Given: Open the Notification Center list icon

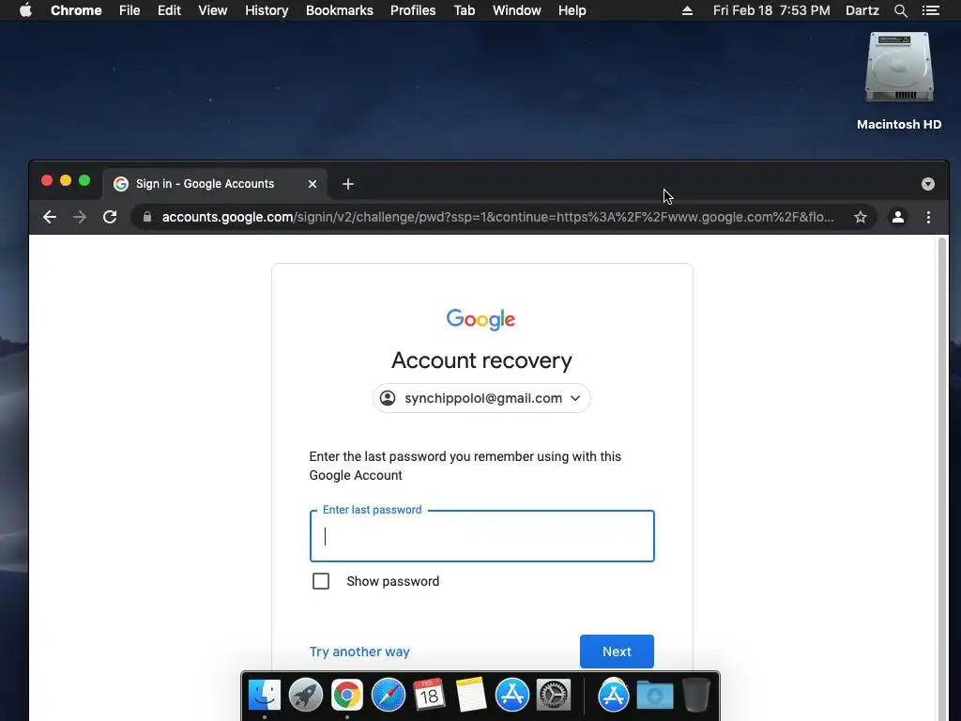Looking at the screenshot, I should [x=930, y=10].
